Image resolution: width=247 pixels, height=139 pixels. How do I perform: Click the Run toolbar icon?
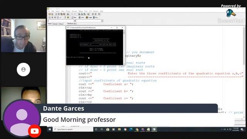(x=52, y=17)
